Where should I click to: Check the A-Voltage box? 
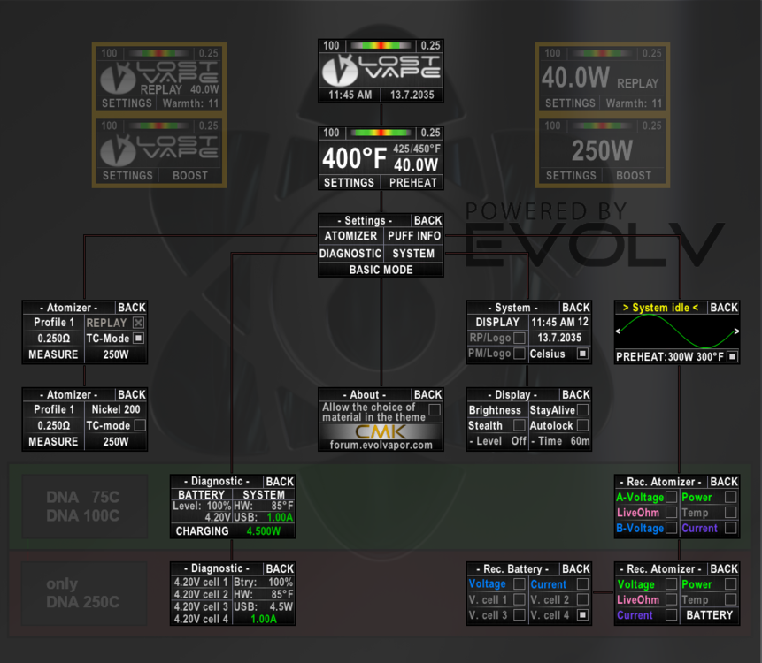671,497
